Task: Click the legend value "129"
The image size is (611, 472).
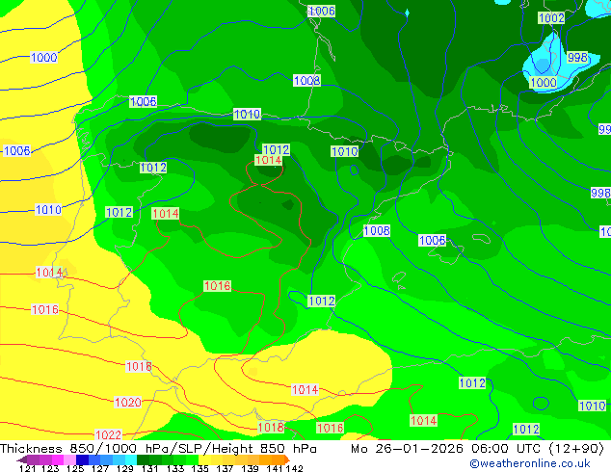Action: (125, 468)
